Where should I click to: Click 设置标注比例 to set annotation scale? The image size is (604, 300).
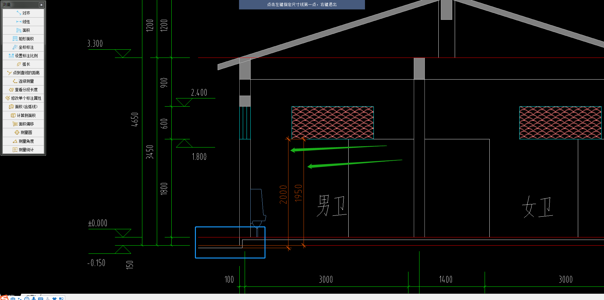point(23,56)
